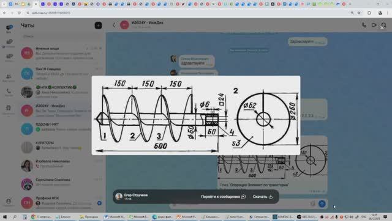
Task: Start a video call in chat header
Action: coord(374,25)
